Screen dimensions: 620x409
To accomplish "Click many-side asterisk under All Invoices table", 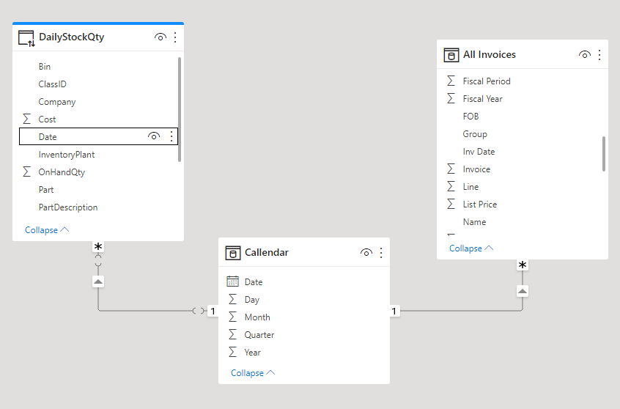I will pyautogui.click(x=523, y=265).
